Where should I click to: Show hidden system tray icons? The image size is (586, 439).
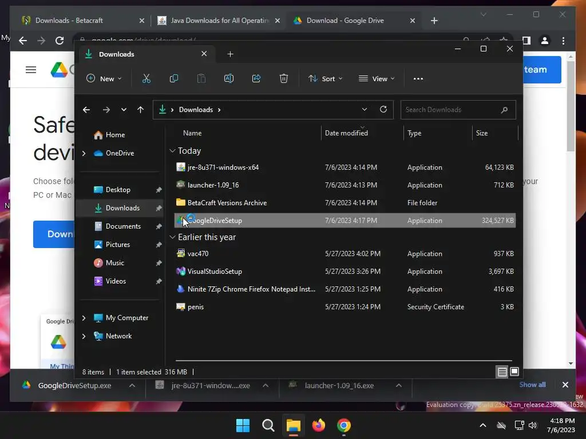pyautogui.click(x=483, y=425)
